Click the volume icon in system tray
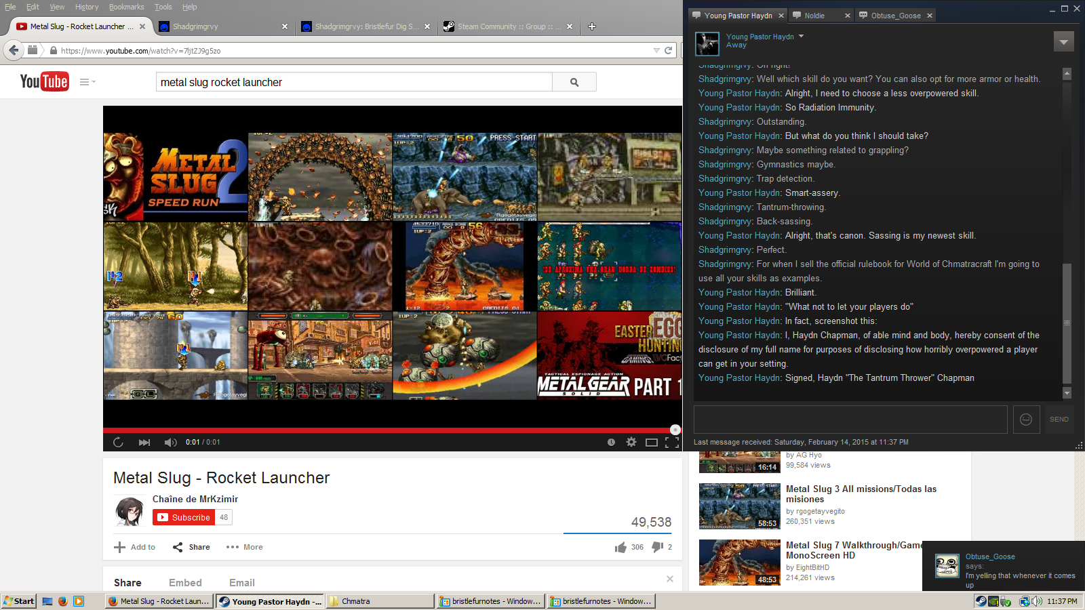The width and height of the screenshot is (1085, 610). pyautogui.click(x=1038, y=601)
